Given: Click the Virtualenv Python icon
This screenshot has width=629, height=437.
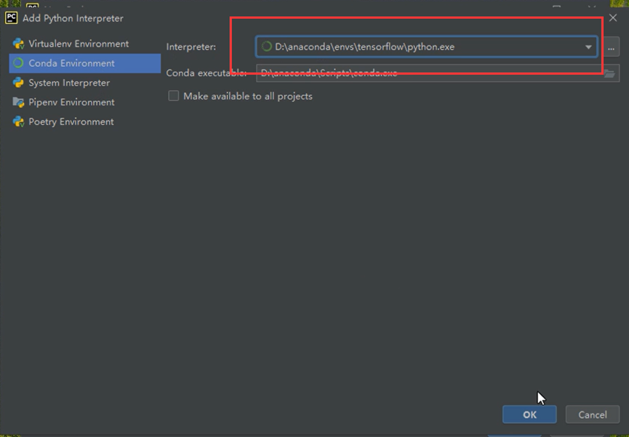Looking at the screenshot, I should pyautogui.click(x=18, y=44).
